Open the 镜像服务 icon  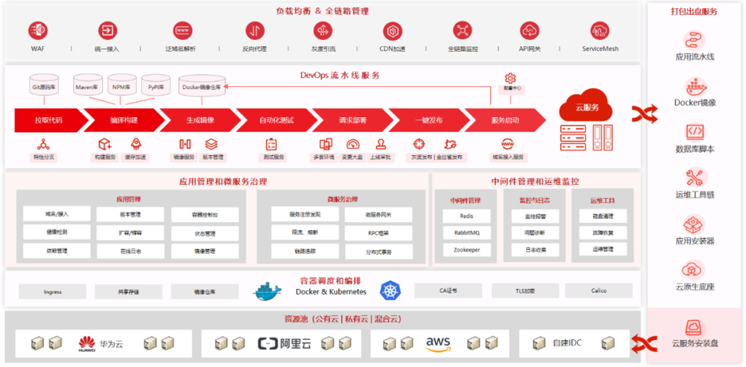coord(184,143)
